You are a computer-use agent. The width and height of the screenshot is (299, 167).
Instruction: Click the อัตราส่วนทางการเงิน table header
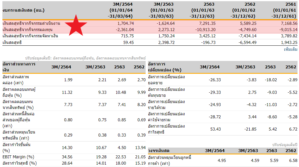pyautogui.click(x=19, y=67)
